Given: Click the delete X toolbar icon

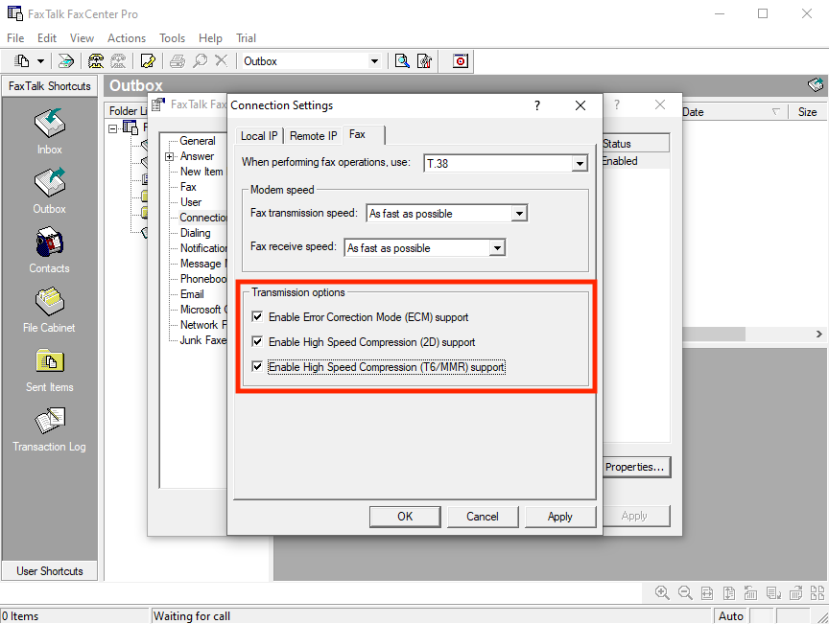Looking at the screenshot, I should 221,60.
